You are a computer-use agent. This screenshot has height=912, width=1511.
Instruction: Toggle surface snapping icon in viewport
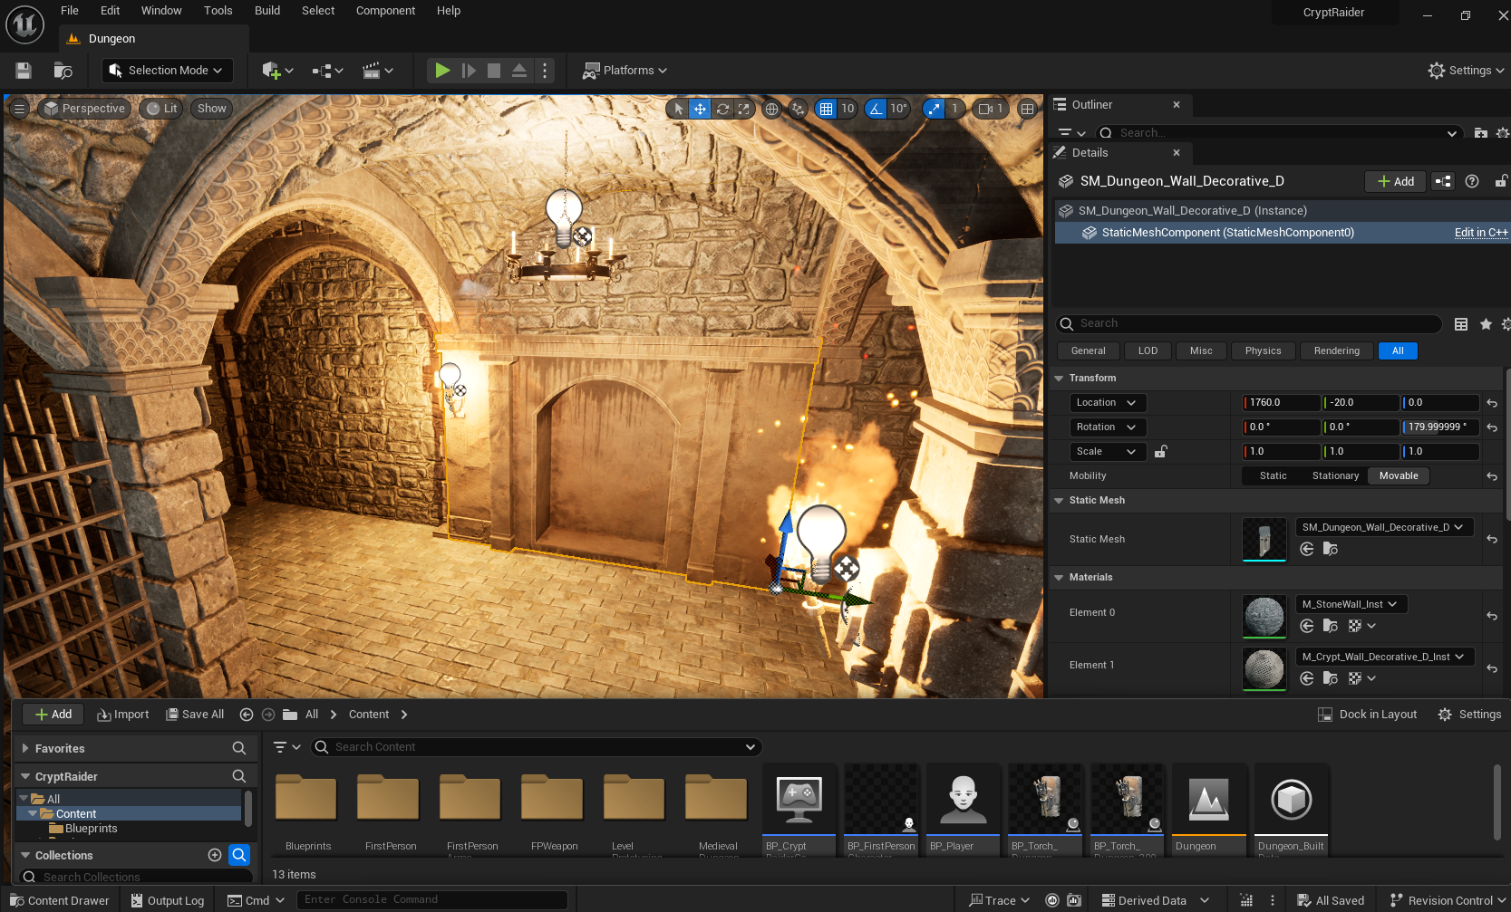798,109
